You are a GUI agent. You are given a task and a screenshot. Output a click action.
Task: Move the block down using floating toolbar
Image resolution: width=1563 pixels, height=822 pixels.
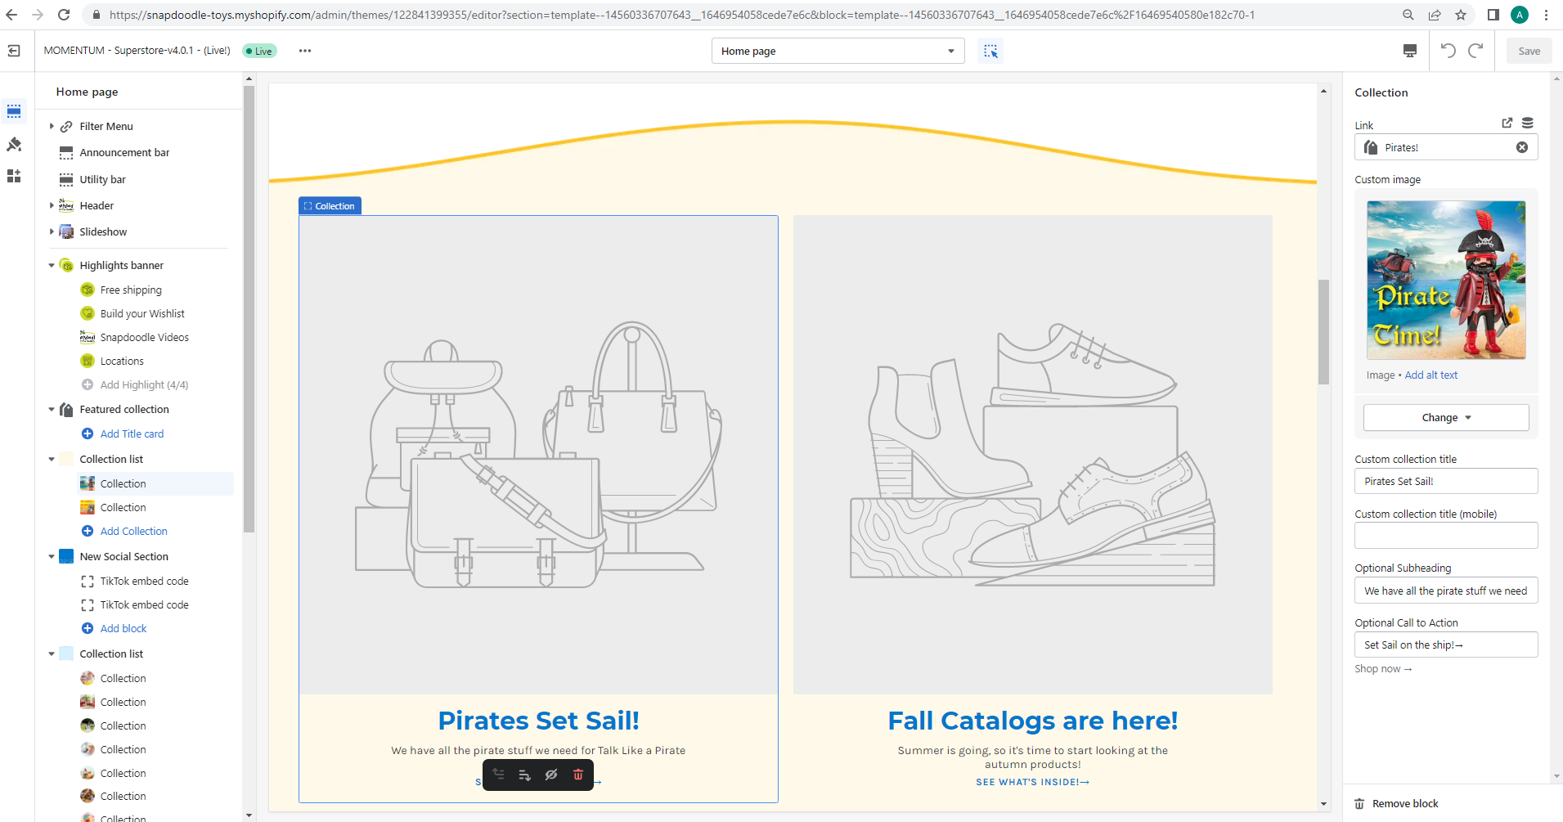coord(524,775)
